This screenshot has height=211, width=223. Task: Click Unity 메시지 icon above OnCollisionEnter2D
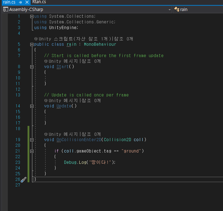[46, 134]
